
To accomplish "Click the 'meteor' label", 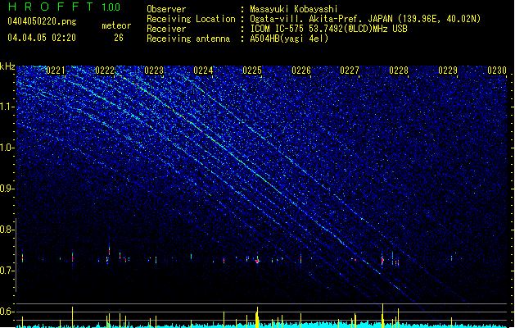I will click(116, 25).
